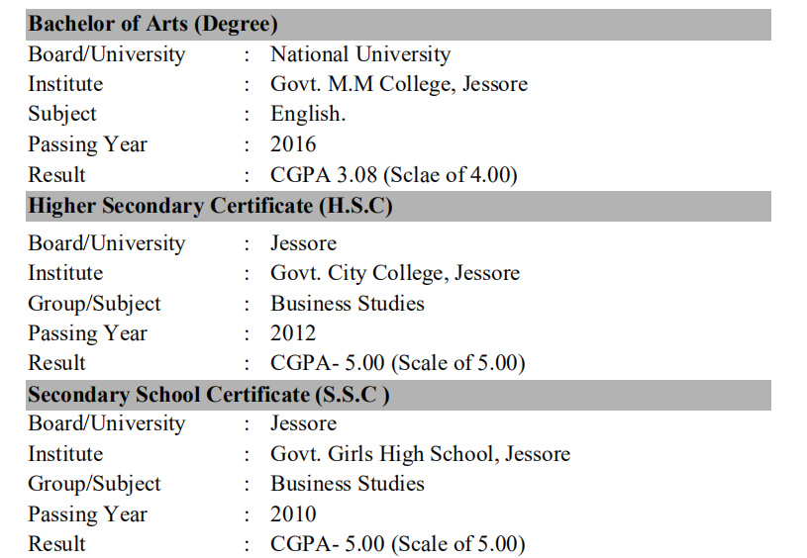Image resolution: width=807 pixels, height=558 pixels.
Task: Click the Secondary School Certificate (S.S.C) heading
Action: click(x=208, y=395)
